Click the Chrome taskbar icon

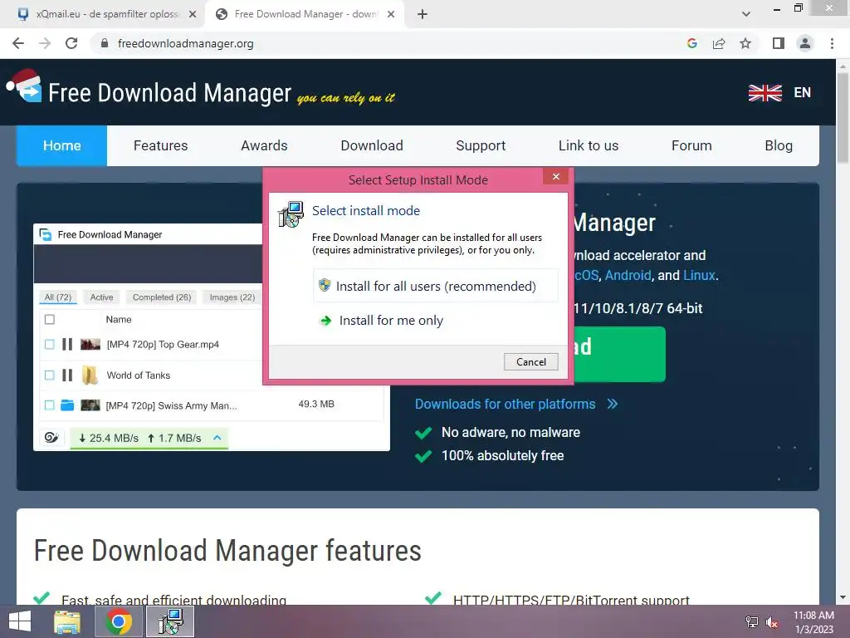coord(119,621)
